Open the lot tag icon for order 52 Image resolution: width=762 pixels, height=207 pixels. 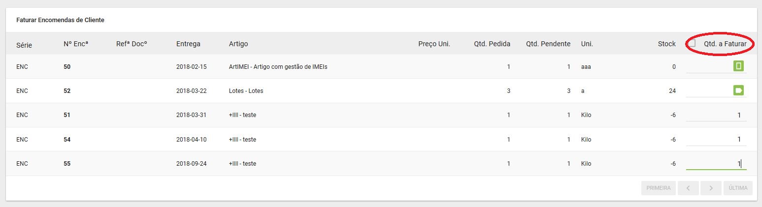tap(738, 90)
